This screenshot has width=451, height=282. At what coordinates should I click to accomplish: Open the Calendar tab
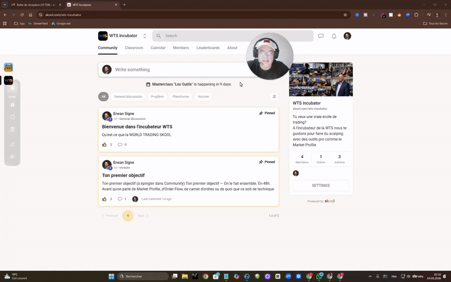point(158,48)
